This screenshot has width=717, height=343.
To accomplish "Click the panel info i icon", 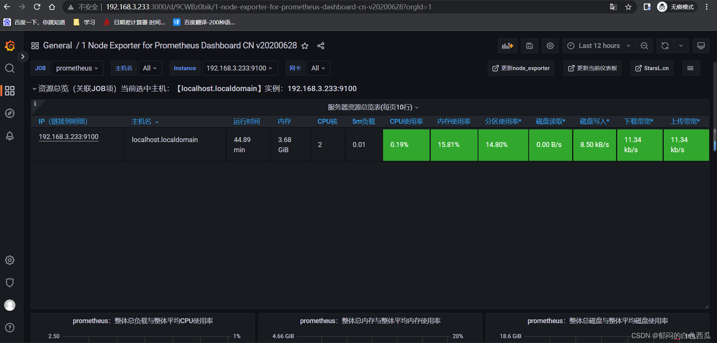I will coord(35,103).
